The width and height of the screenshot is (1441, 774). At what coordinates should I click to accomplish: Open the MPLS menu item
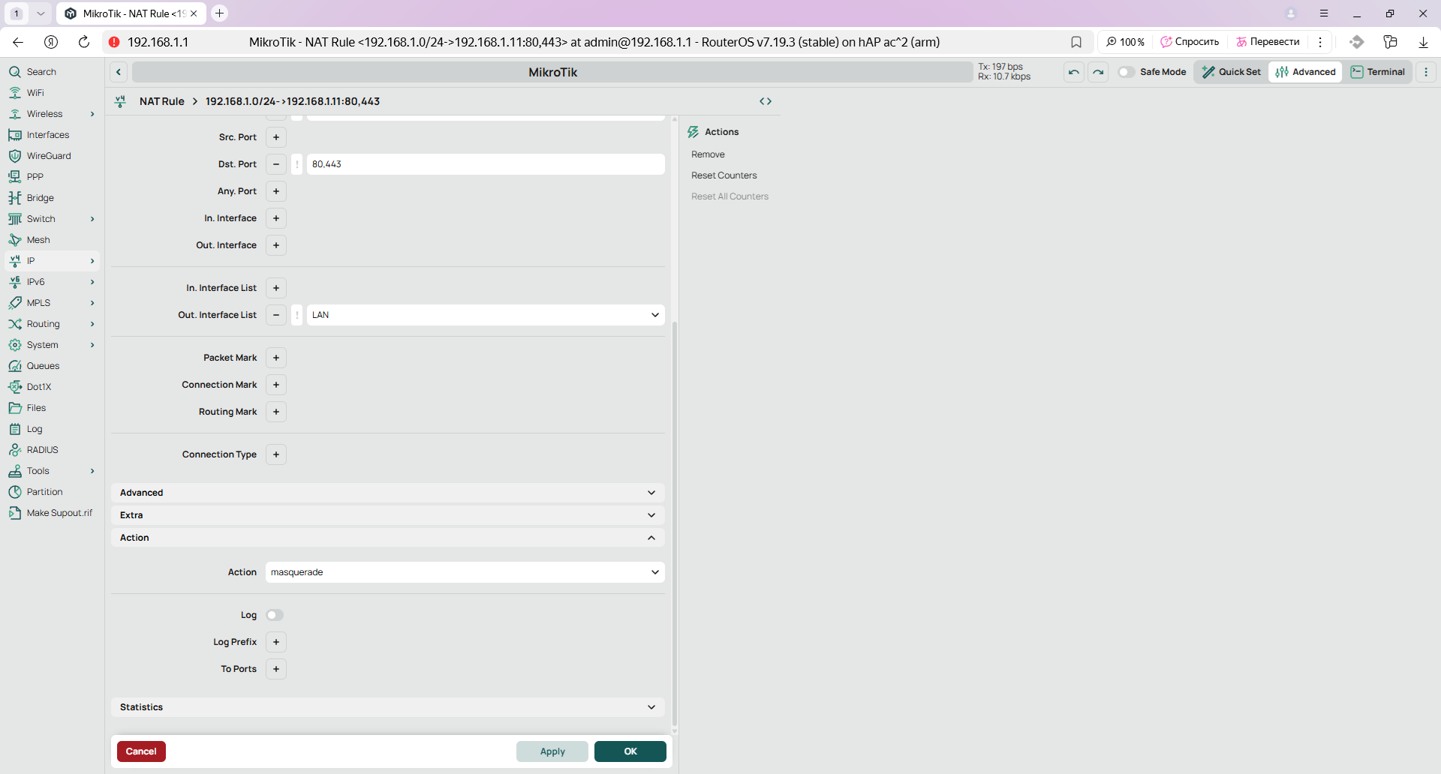(x=52, y=303)
